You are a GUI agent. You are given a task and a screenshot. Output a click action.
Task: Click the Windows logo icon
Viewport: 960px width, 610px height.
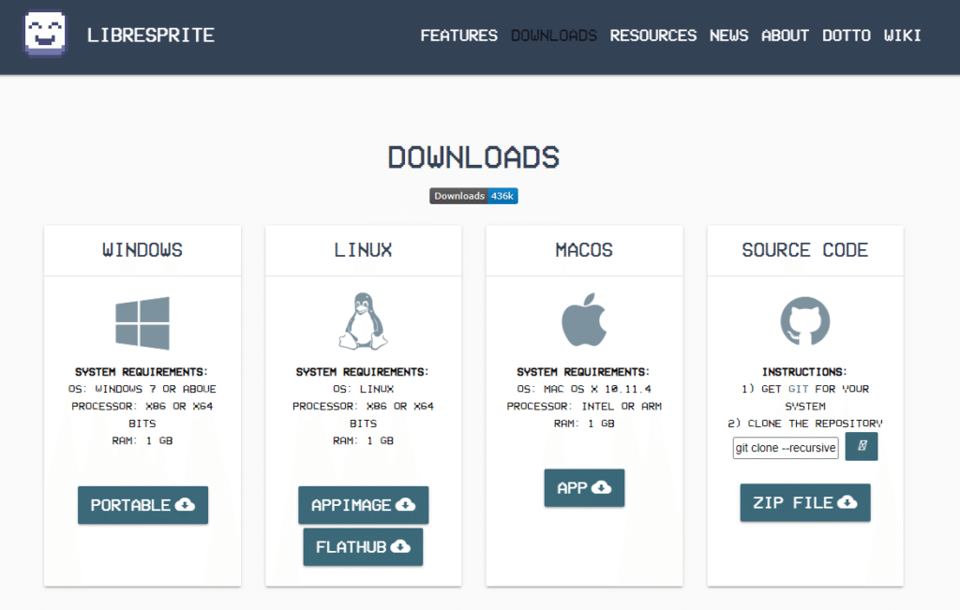[142, 323]
